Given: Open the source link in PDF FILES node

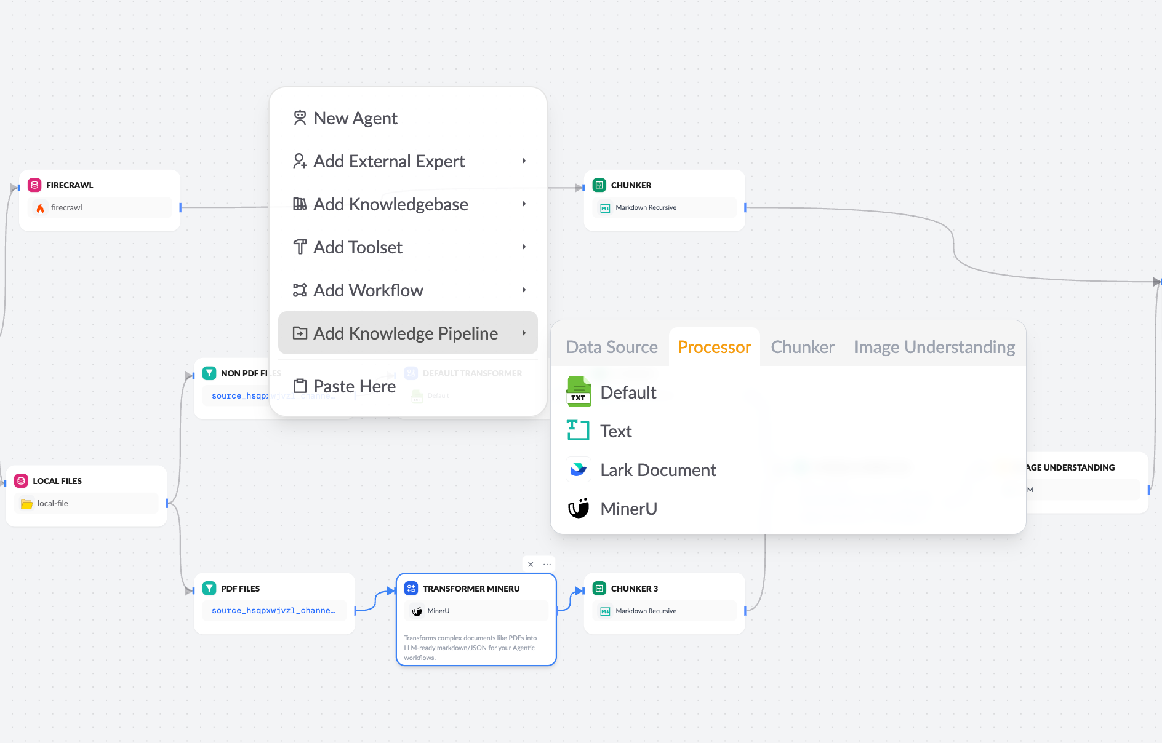Looking at the screenshot, I should click(x=273, y=610).
